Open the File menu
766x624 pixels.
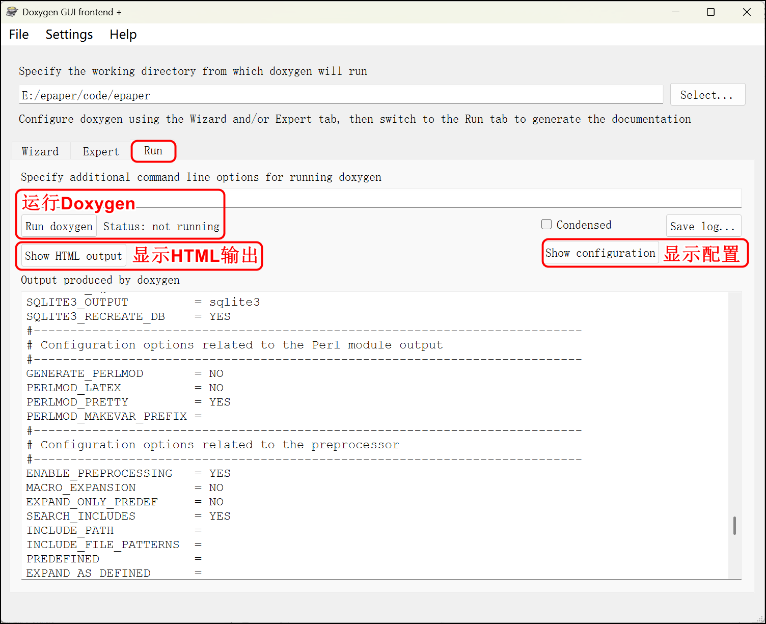point(18,34)
